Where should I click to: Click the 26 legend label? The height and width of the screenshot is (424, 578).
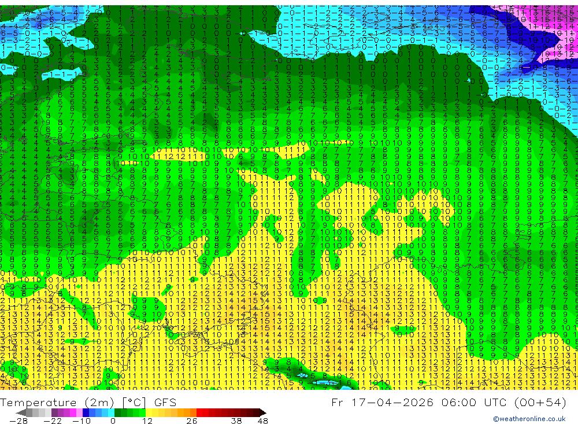[x=192, y=421]
